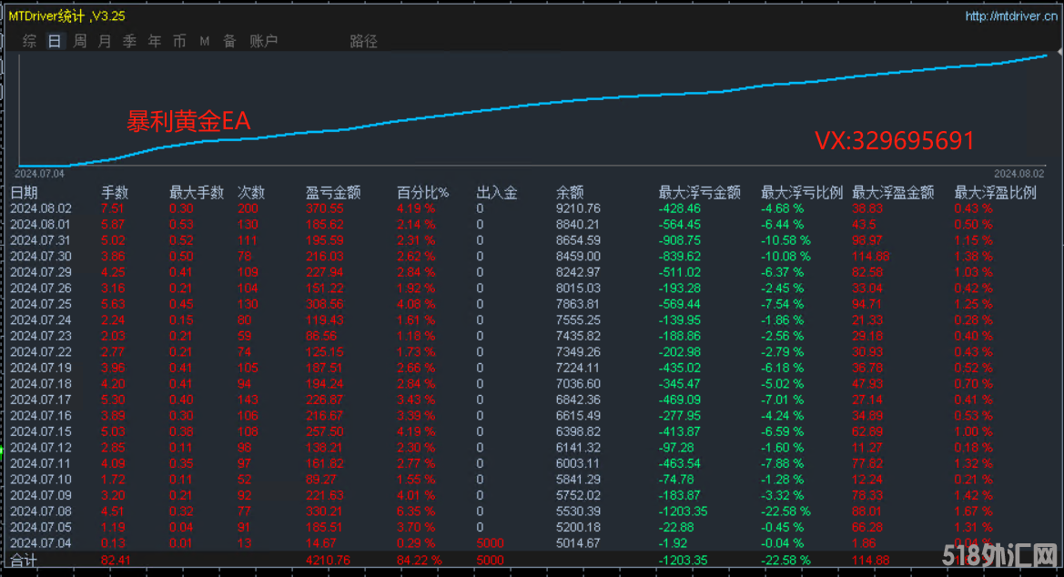The width and height of the screenshot is (1064, 577).
Task: Select the 2024.07.25 date row
Action: 41,304
